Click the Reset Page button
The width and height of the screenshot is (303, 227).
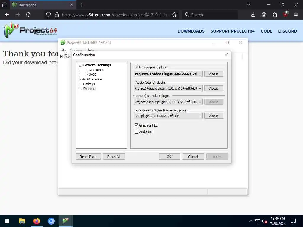tap(88, 157)
